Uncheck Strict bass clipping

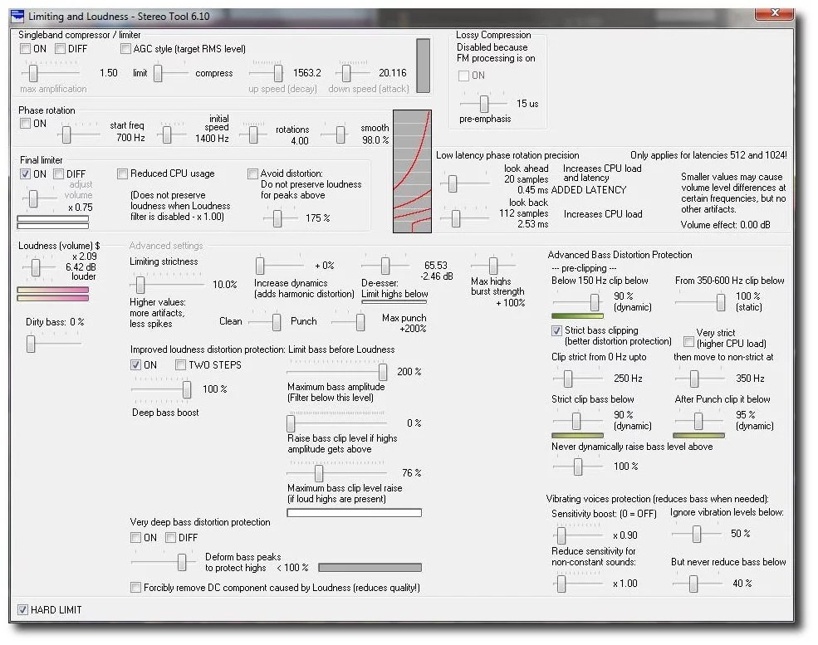[557, 331]
